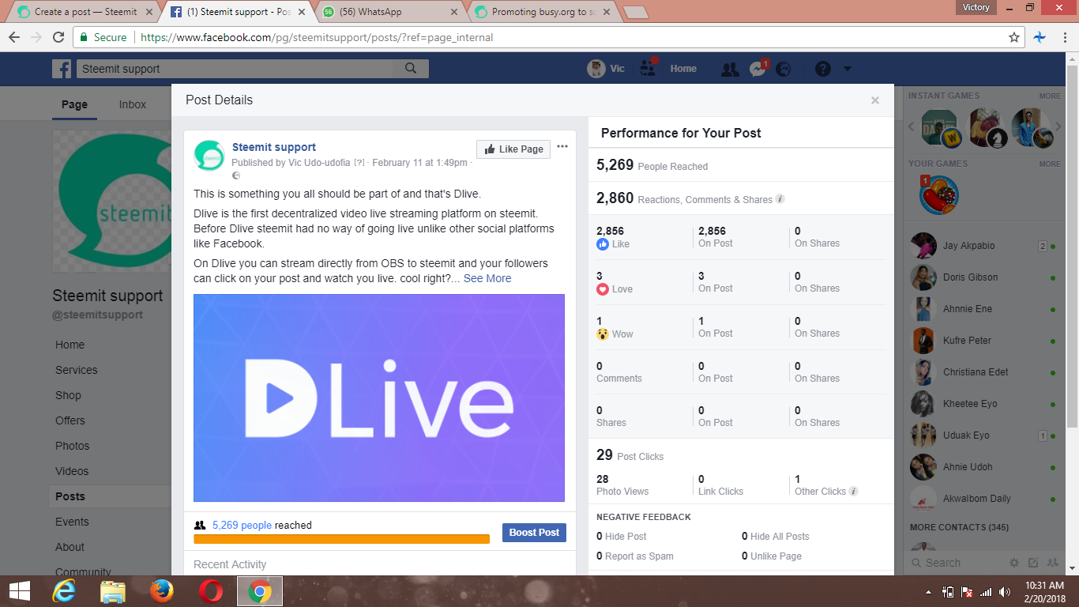
Task: Open the Steemit support page name link
Action: click(x=274, y=147)
